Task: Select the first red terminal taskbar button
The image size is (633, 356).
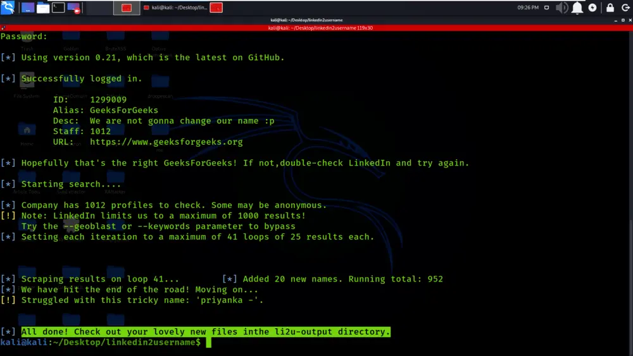Action: [x=127, y=8]
